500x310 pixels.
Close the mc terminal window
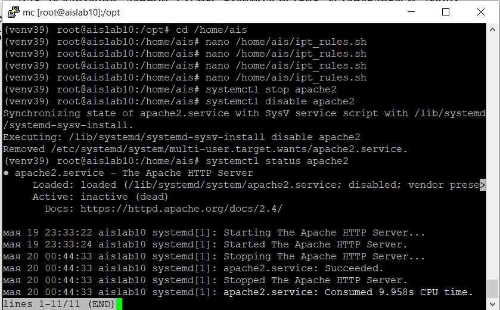481,12
